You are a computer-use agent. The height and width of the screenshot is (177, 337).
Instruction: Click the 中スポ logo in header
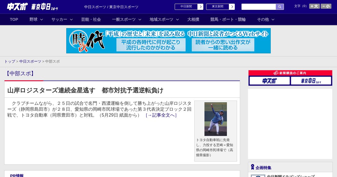(17, 6)
